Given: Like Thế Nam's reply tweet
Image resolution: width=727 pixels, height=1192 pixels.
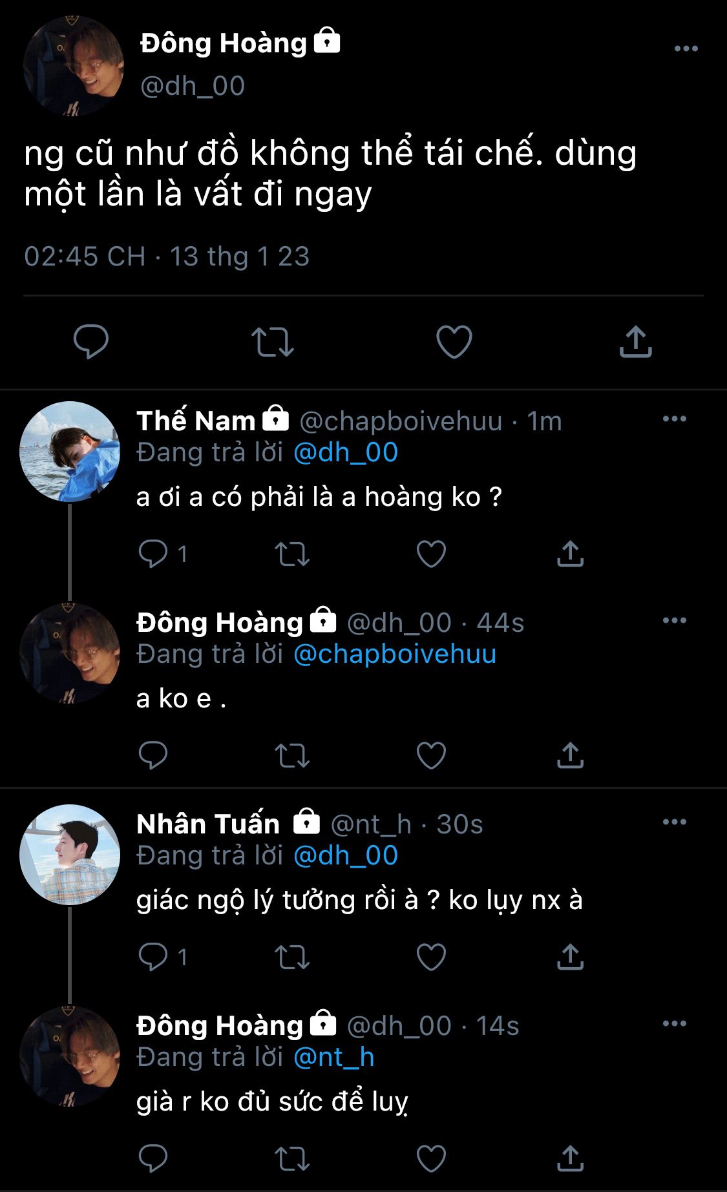Looking at the screenshot, I should tap(431, 554).
